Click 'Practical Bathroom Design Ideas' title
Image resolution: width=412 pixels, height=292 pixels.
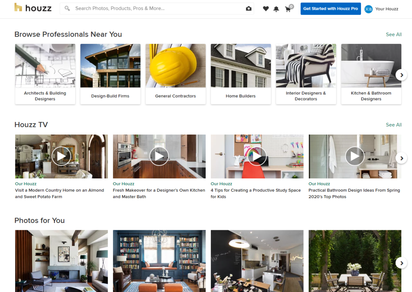click(354, 194)
